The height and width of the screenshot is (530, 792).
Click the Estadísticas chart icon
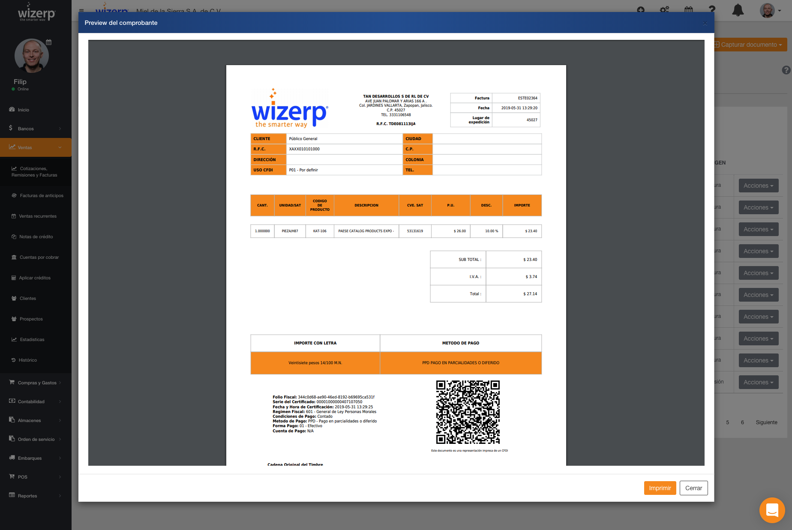pyautogui.click(x=14, y=339)
